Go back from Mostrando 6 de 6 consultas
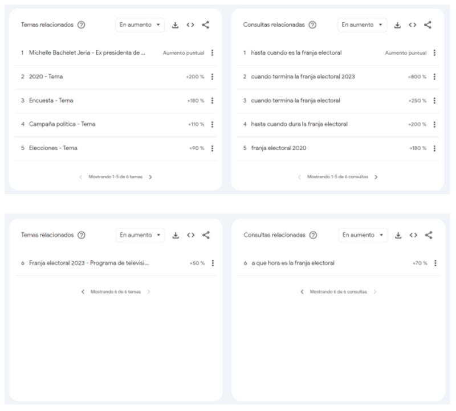Screen dimensions: 456x411 (302, 292)
